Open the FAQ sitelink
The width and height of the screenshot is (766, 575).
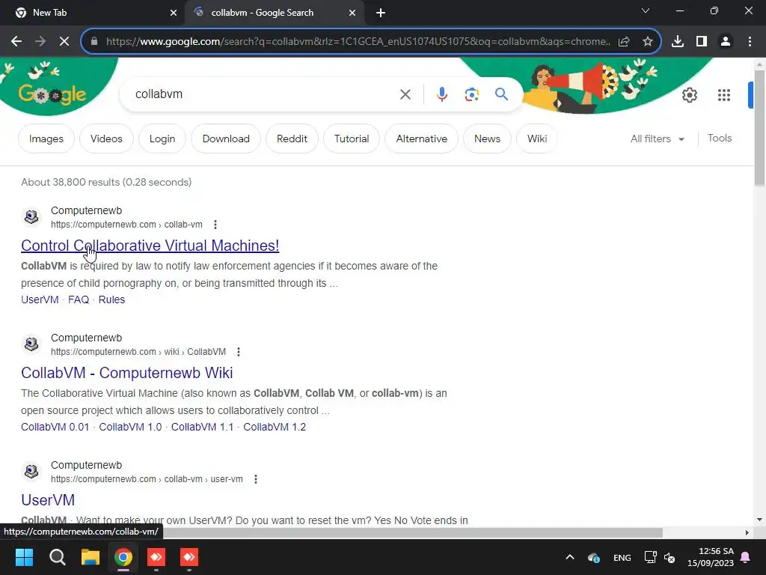79,299
